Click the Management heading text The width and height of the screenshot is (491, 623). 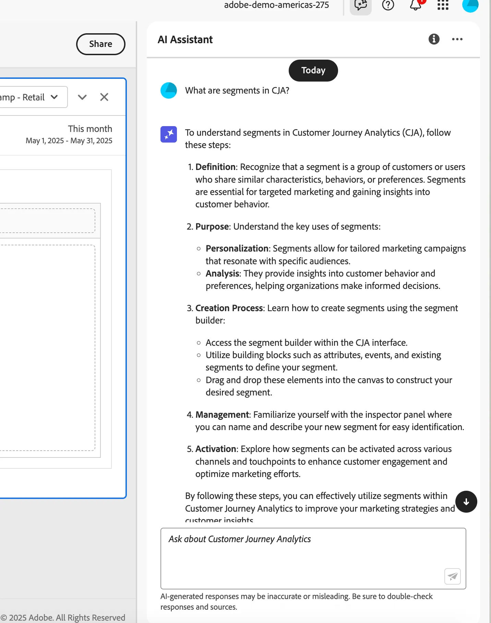pyautogui.click(x=222, y=415)
